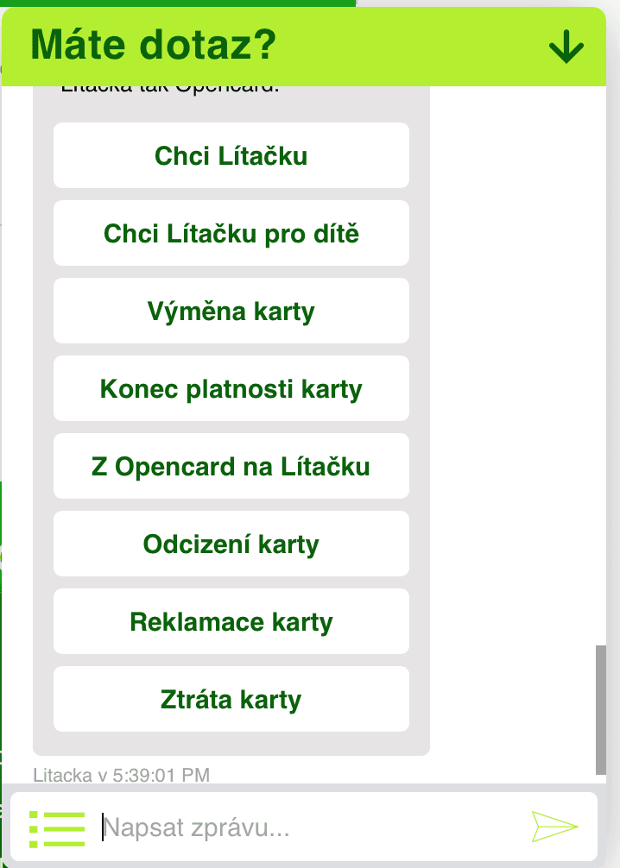Select Z Opencard na Lítačku
This screenshot has width=620, height=868.
231,466
